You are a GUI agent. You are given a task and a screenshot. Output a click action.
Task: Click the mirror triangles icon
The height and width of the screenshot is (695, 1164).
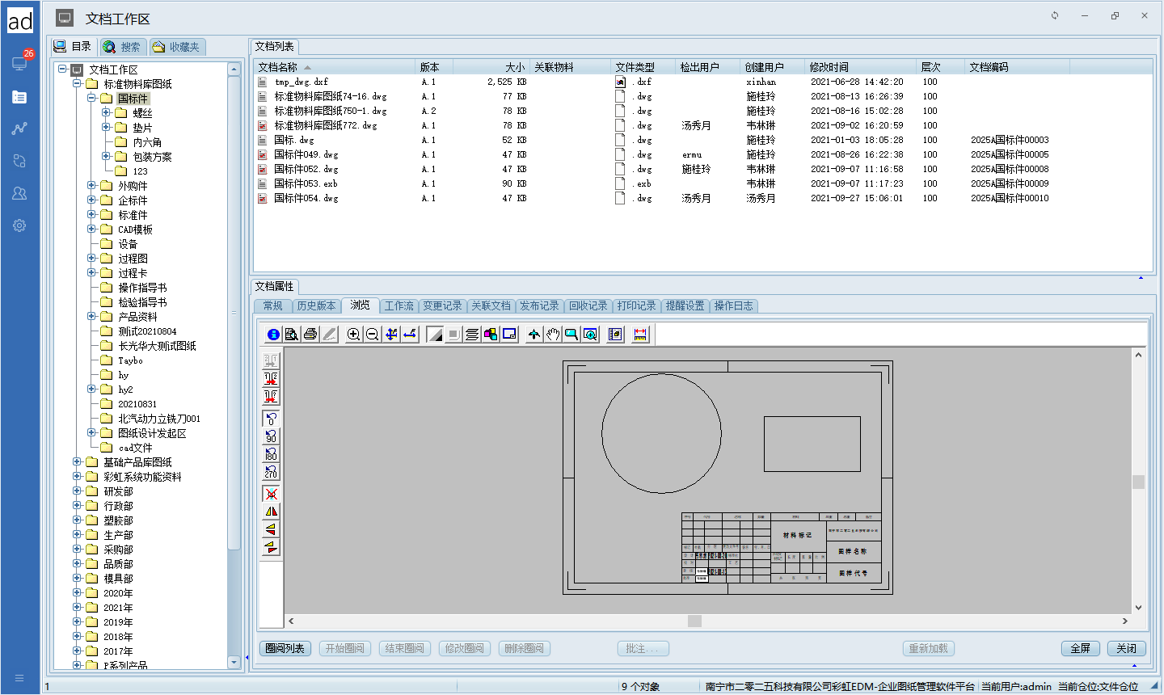(x=271, y=512)
